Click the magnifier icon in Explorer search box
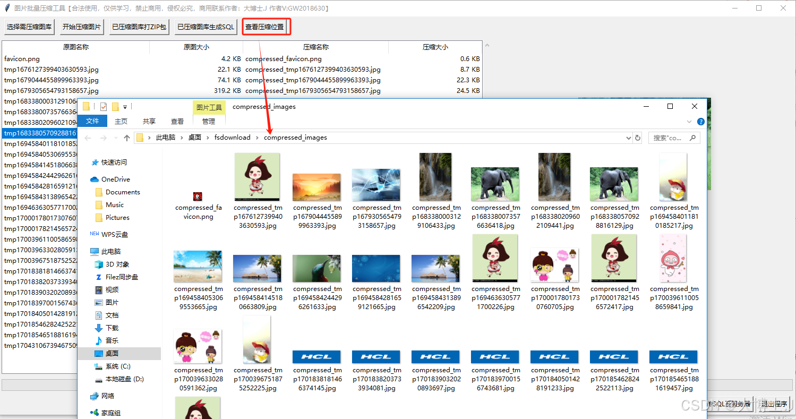796x419 pixels. pyautogui.click(x=692, y=138)
